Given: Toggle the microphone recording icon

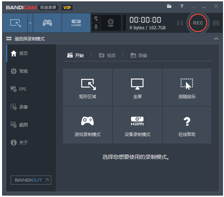Looking at the screenshot, I should tap(96, 27).
